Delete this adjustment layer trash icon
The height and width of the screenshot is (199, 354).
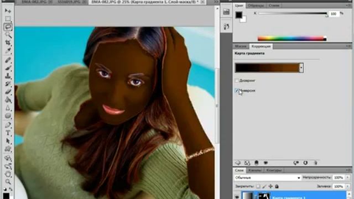click(x=315, y=163)
